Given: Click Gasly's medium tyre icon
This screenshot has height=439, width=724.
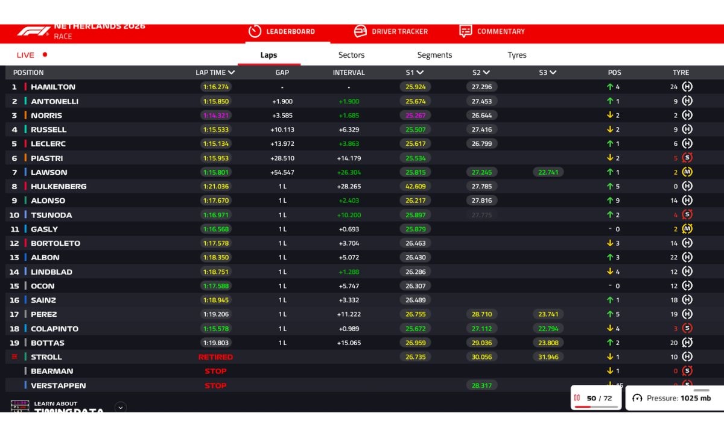Looking at the screenshot, I should pyautogui.click(x=687, y=229).
